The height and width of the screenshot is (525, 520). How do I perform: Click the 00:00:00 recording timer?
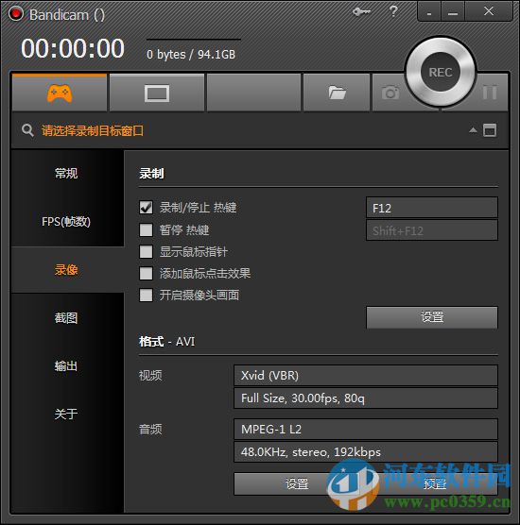[x=73, y=48]
